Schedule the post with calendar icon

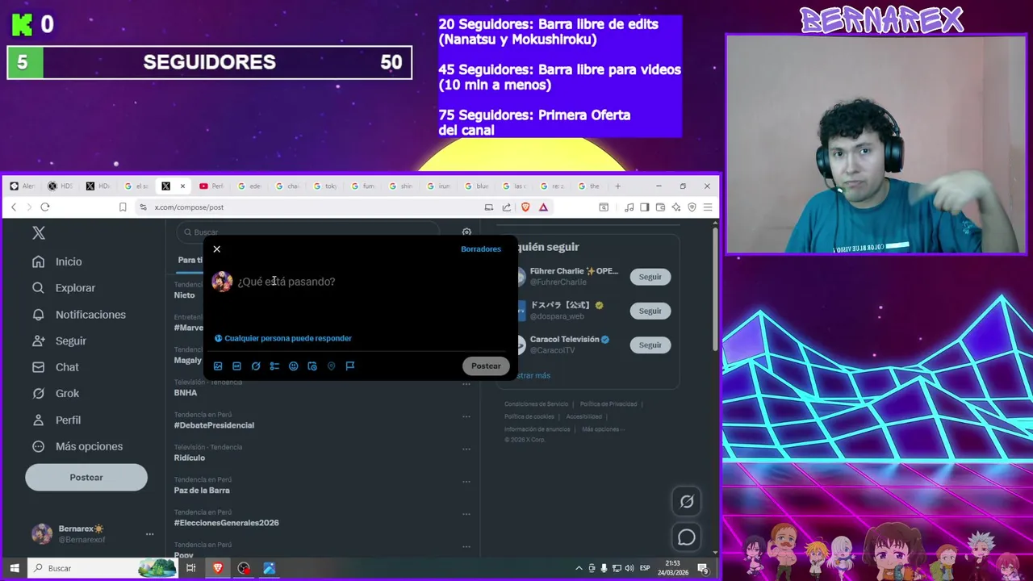pos(312,366)
